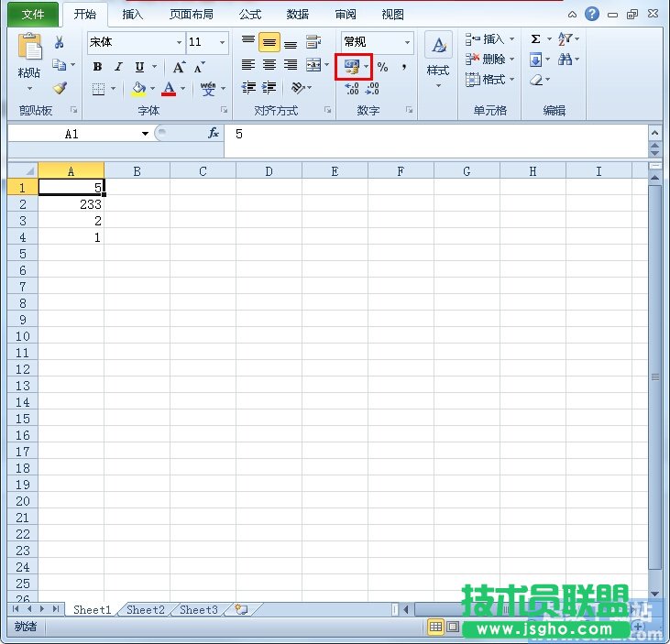This screenshot has height=644, width=670.
Task: Switch to 数据 tab
Action: pyautogui.click(x=297, y=15)
